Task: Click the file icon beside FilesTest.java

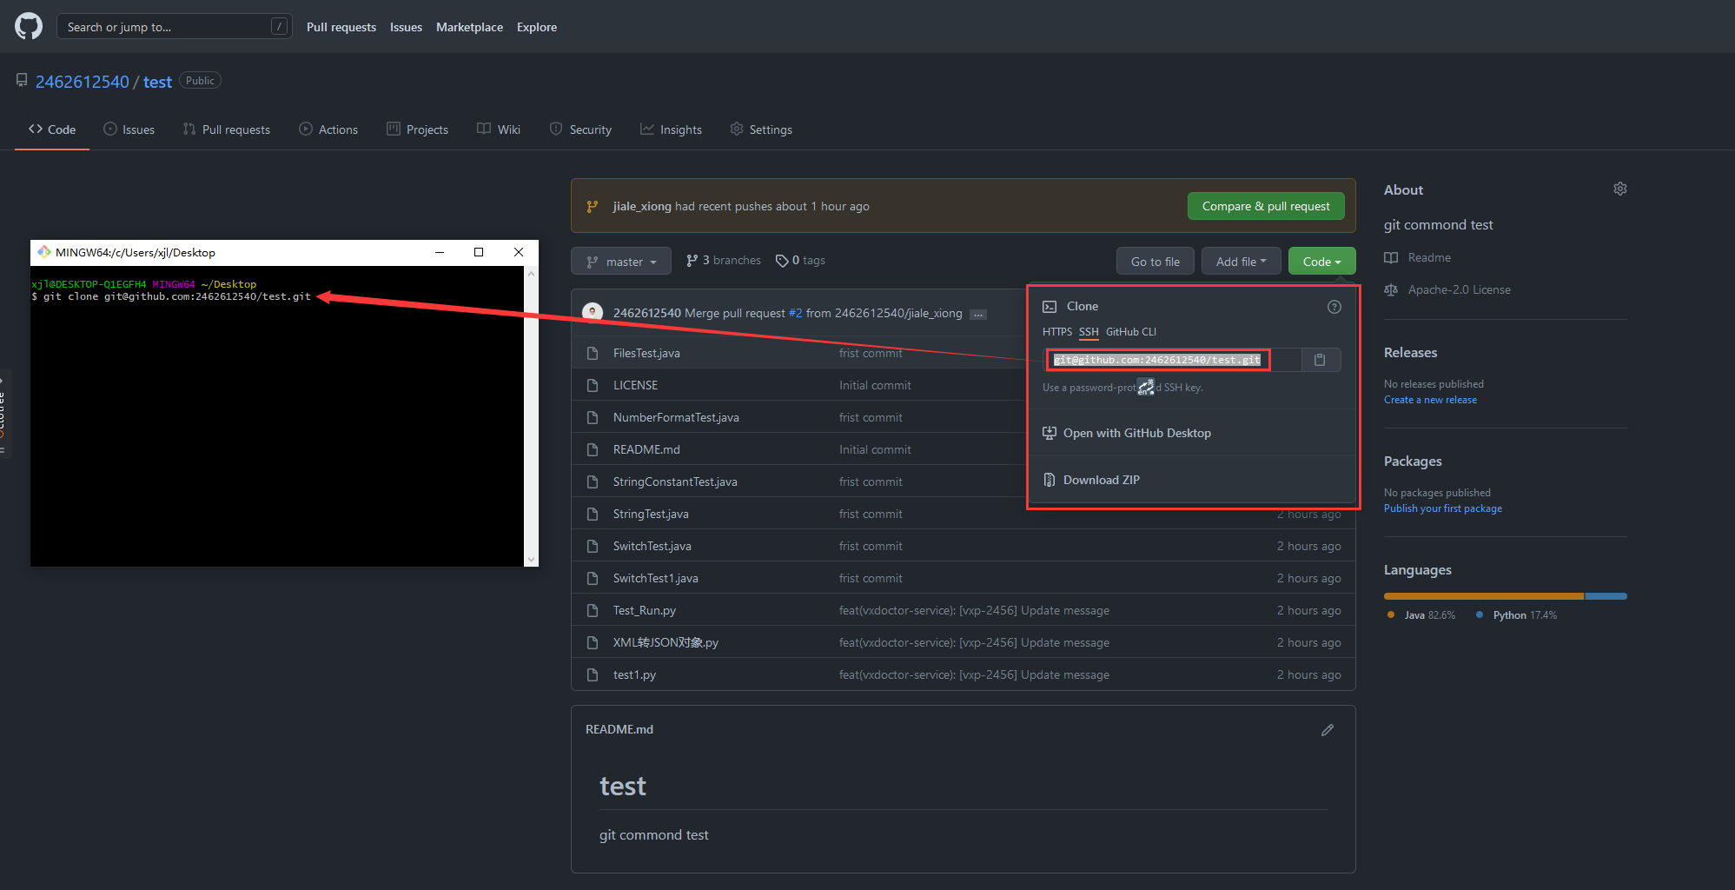Action: tap(593, 353)
